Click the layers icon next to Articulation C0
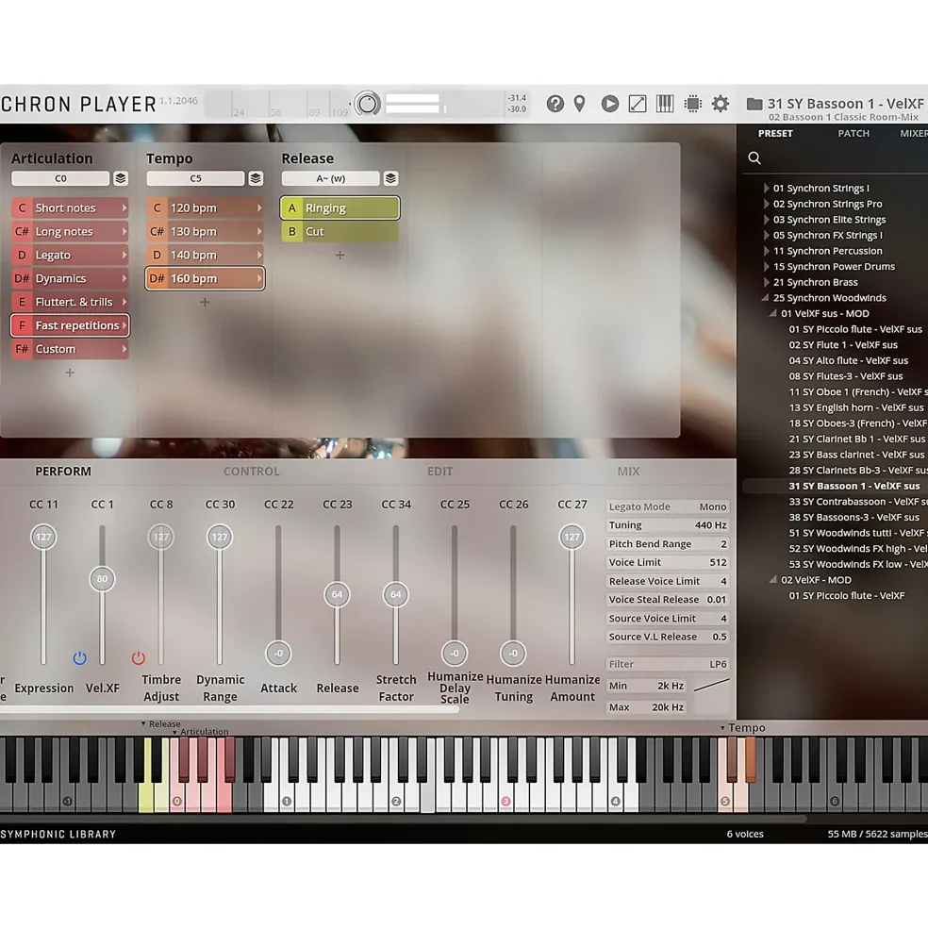Image resolution: width=928 pixels, height=929 pixels. click(121, 178)
